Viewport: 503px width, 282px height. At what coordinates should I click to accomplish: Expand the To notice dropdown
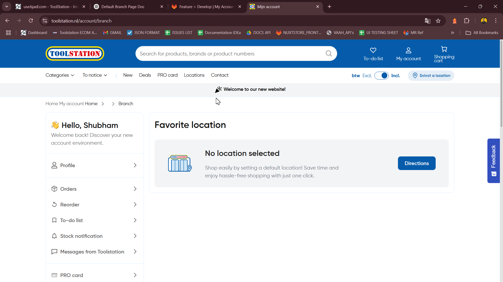(95, 75)
